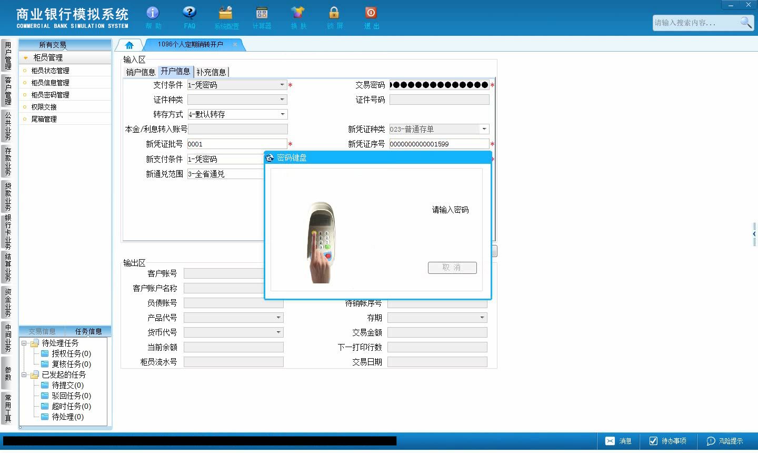Switch to 任务信息 panel tab

pos(88,331)
